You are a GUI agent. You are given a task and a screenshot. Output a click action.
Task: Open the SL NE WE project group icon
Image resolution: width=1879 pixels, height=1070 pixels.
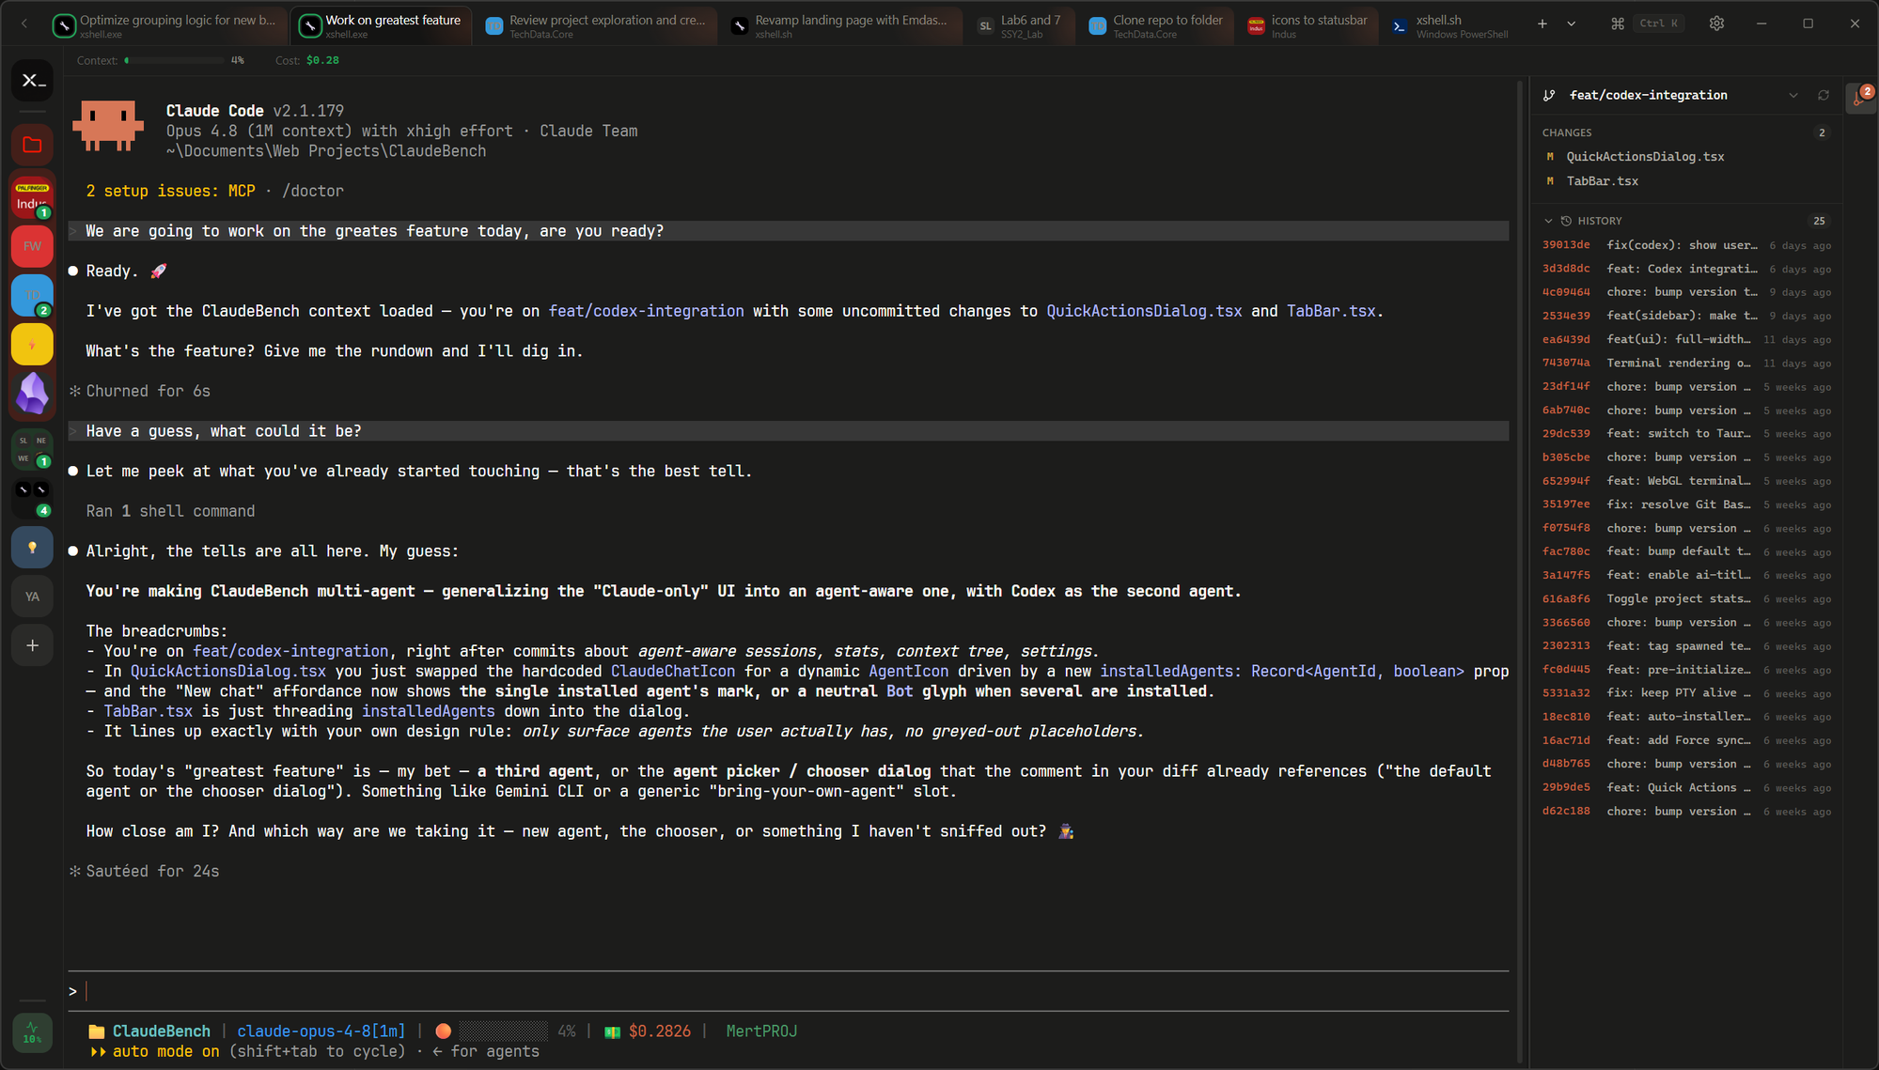tap(32, 449)
